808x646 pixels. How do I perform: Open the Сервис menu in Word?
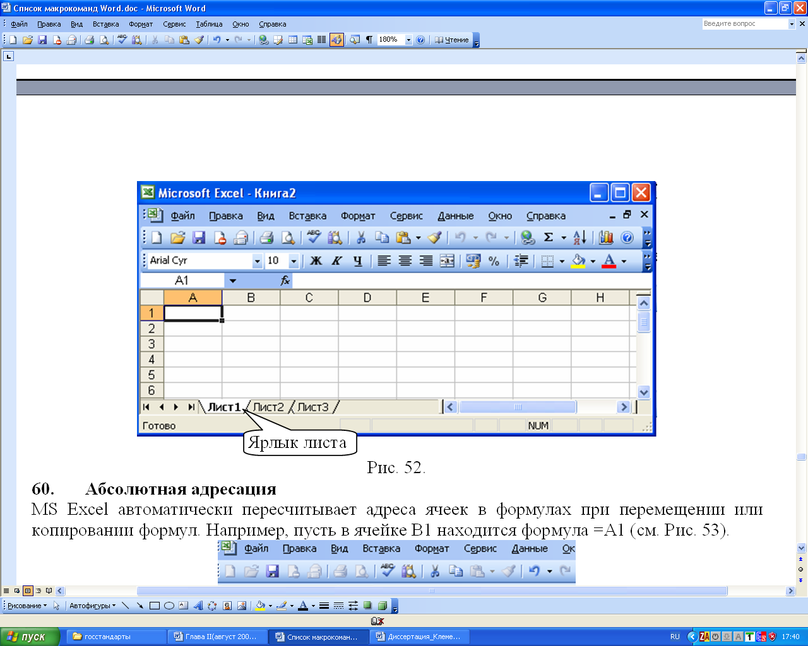[174, 24]
